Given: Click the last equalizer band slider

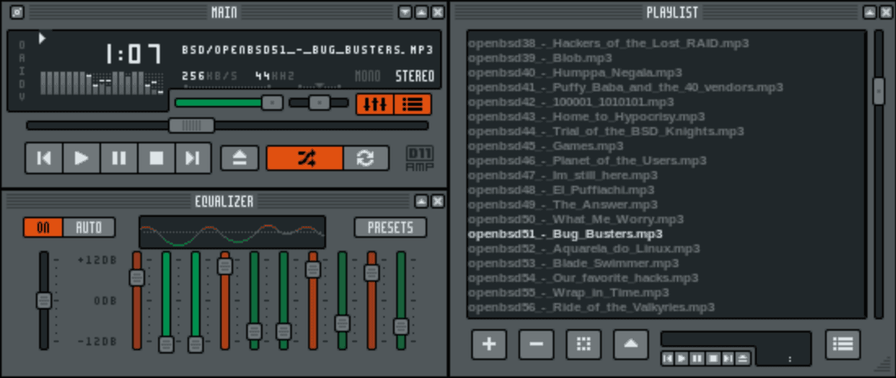Looking at the screenshot, I should 401,301.
